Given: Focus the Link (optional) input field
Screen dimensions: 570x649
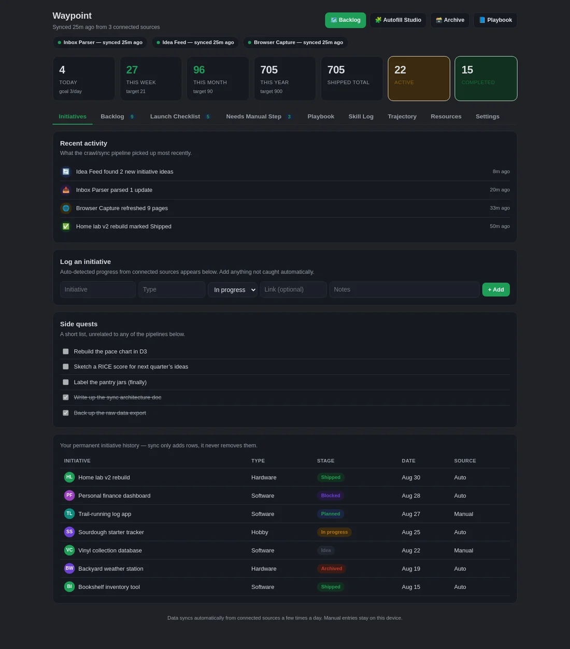Looking at the screenshot, I should click(x=293, y=290).
